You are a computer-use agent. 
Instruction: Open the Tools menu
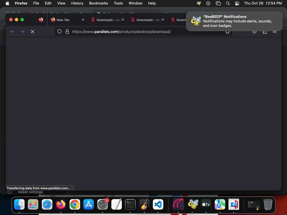(118, 3)
